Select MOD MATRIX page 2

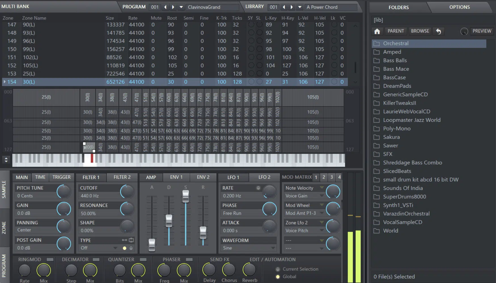tap(324, 177)
